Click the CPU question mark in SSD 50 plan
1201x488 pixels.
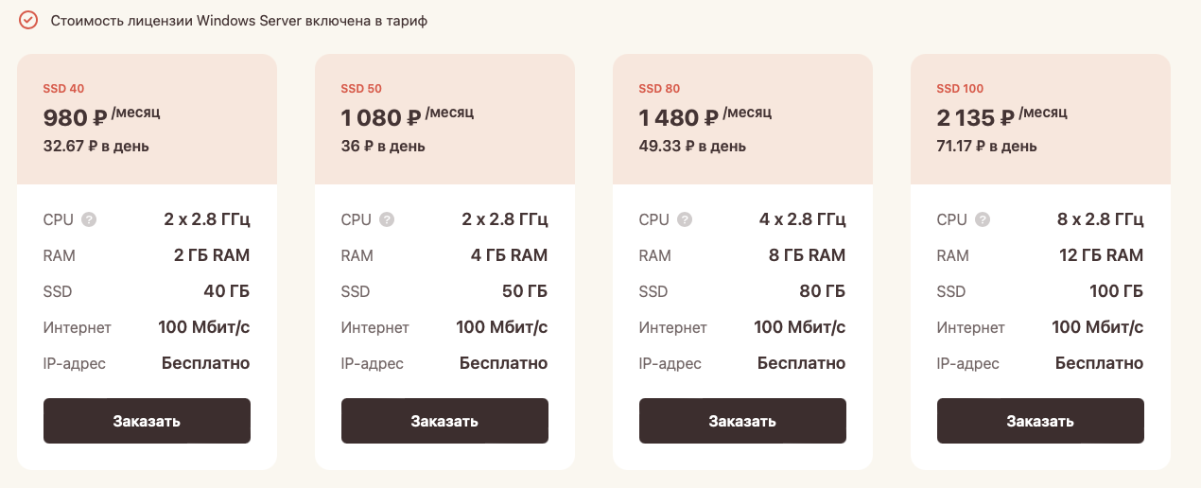click(x=387, y=219)
